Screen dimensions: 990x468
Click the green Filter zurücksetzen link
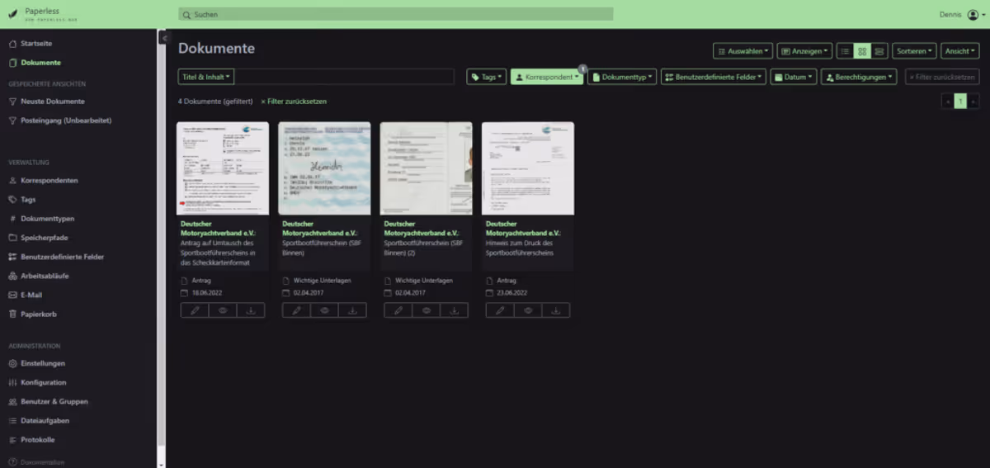click(294, 102)
